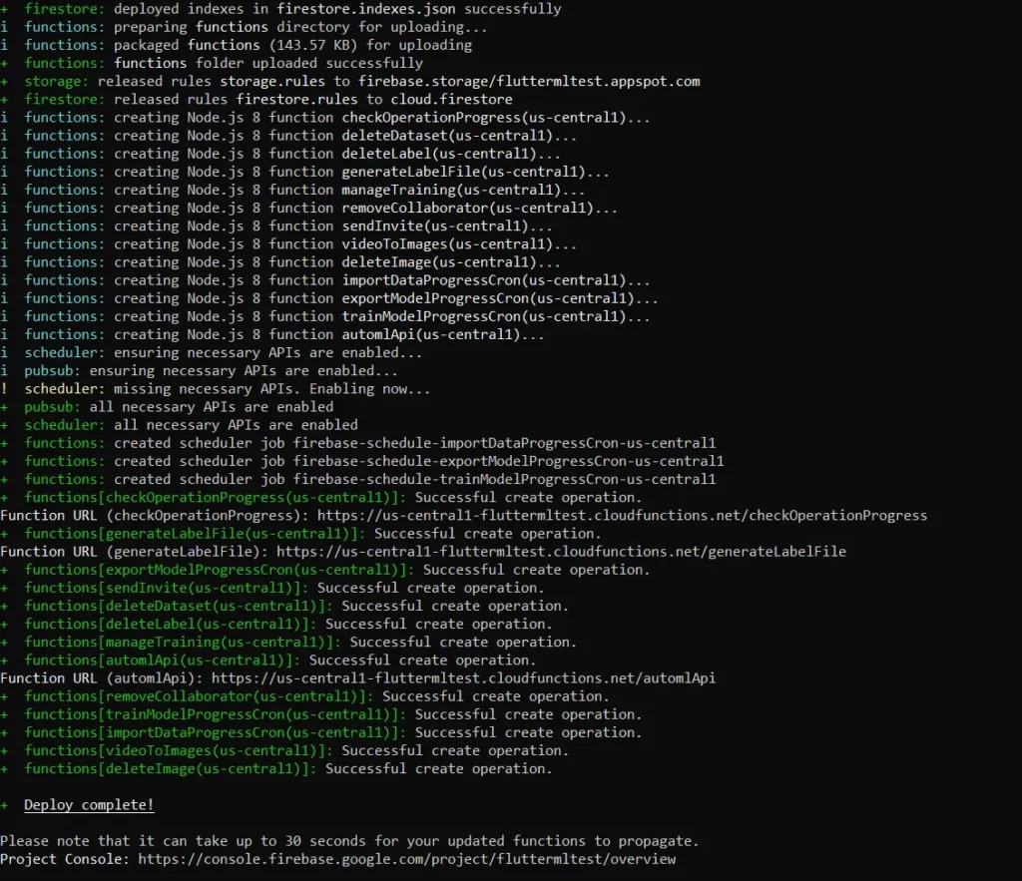The image size is (1022, 881).
Task: Click 'functions folder uploaded successfully' line
Action: click(212, 63)
